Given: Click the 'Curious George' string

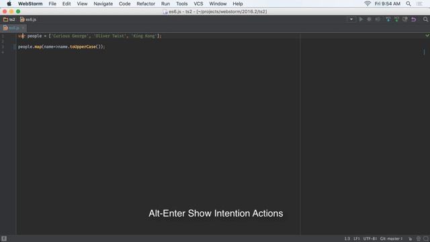Looking at the screenshot, I should point(70,36).
